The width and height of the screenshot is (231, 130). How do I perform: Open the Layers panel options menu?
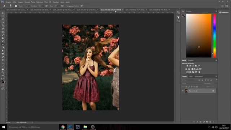point(216,76)
